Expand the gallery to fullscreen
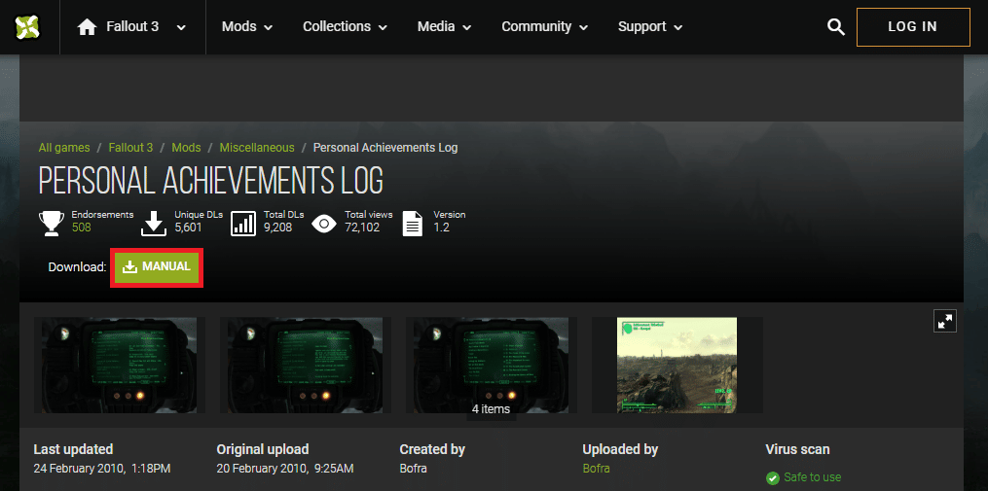 pos(945,321)
